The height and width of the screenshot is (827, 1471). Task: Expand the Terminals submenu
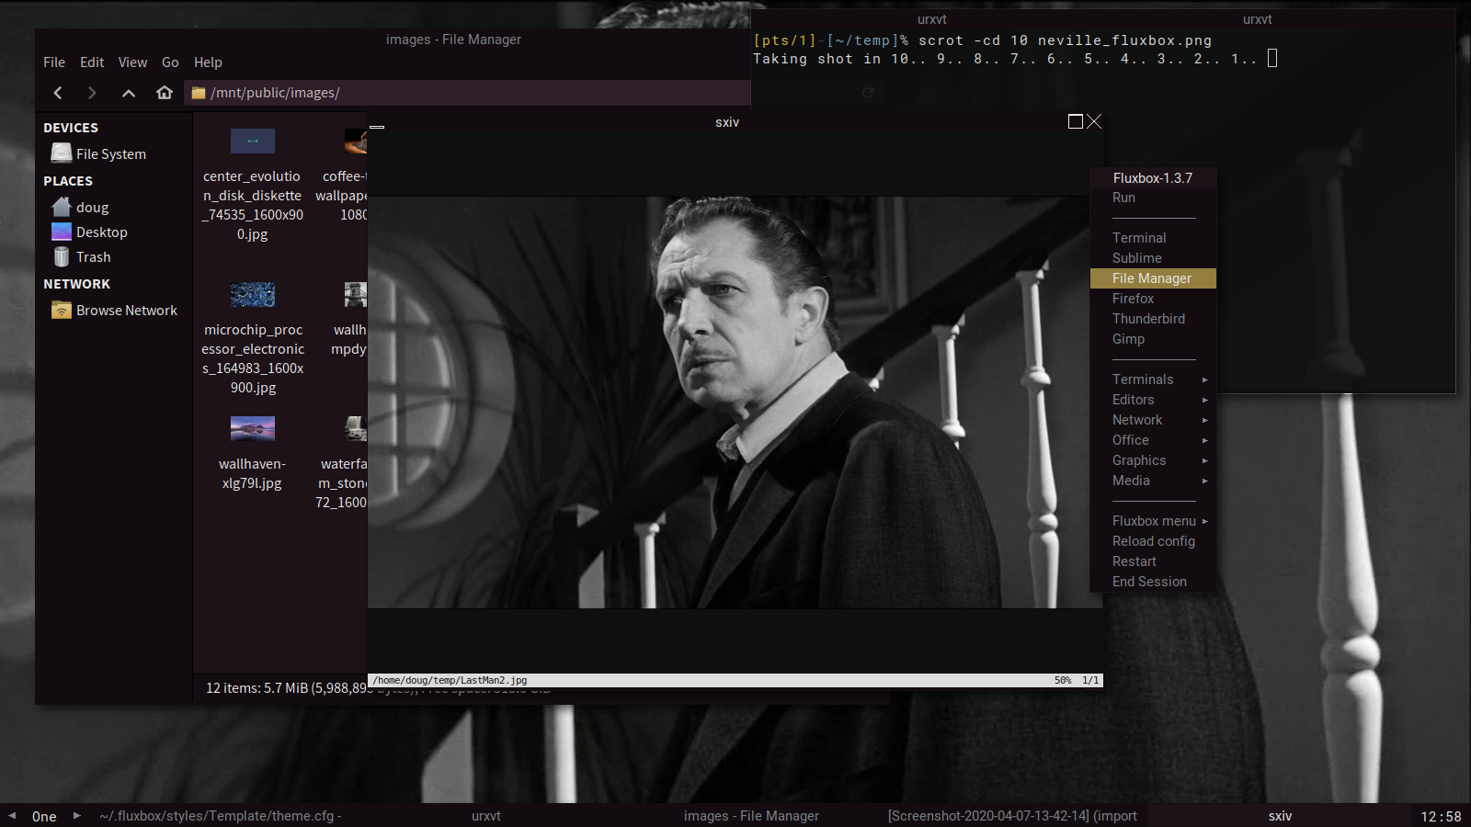(x=1153, y=380)
